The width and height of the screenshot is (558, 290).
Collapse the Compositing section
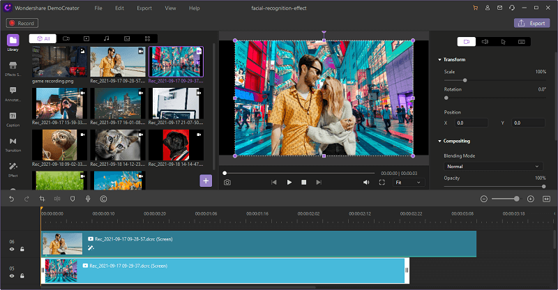(440, 142)
